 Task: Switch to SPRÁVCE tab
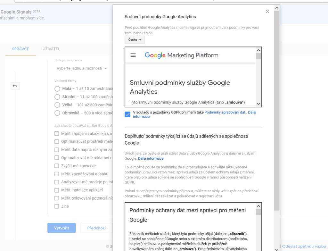pyautogui.click(x=20, y=49)
